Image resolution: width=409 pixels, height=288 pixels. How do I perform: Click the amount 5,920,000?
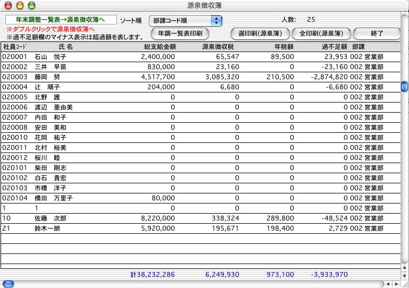click(158, 228)
